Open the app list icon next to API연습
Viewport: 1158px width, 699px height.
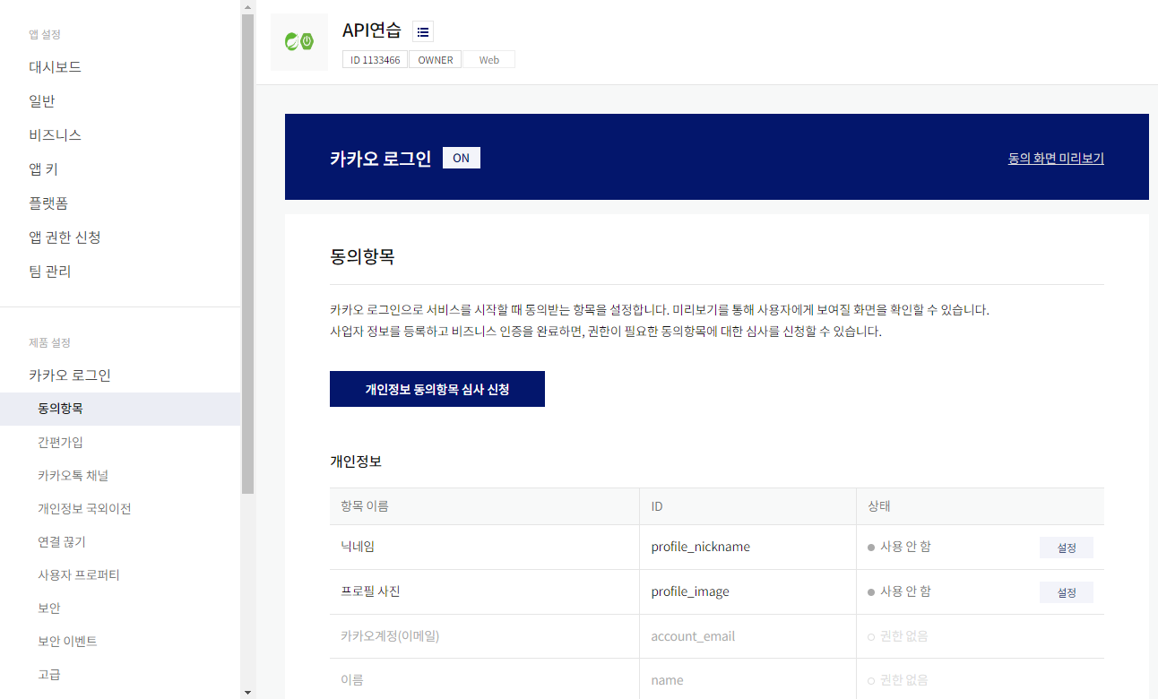click(423, 31)
